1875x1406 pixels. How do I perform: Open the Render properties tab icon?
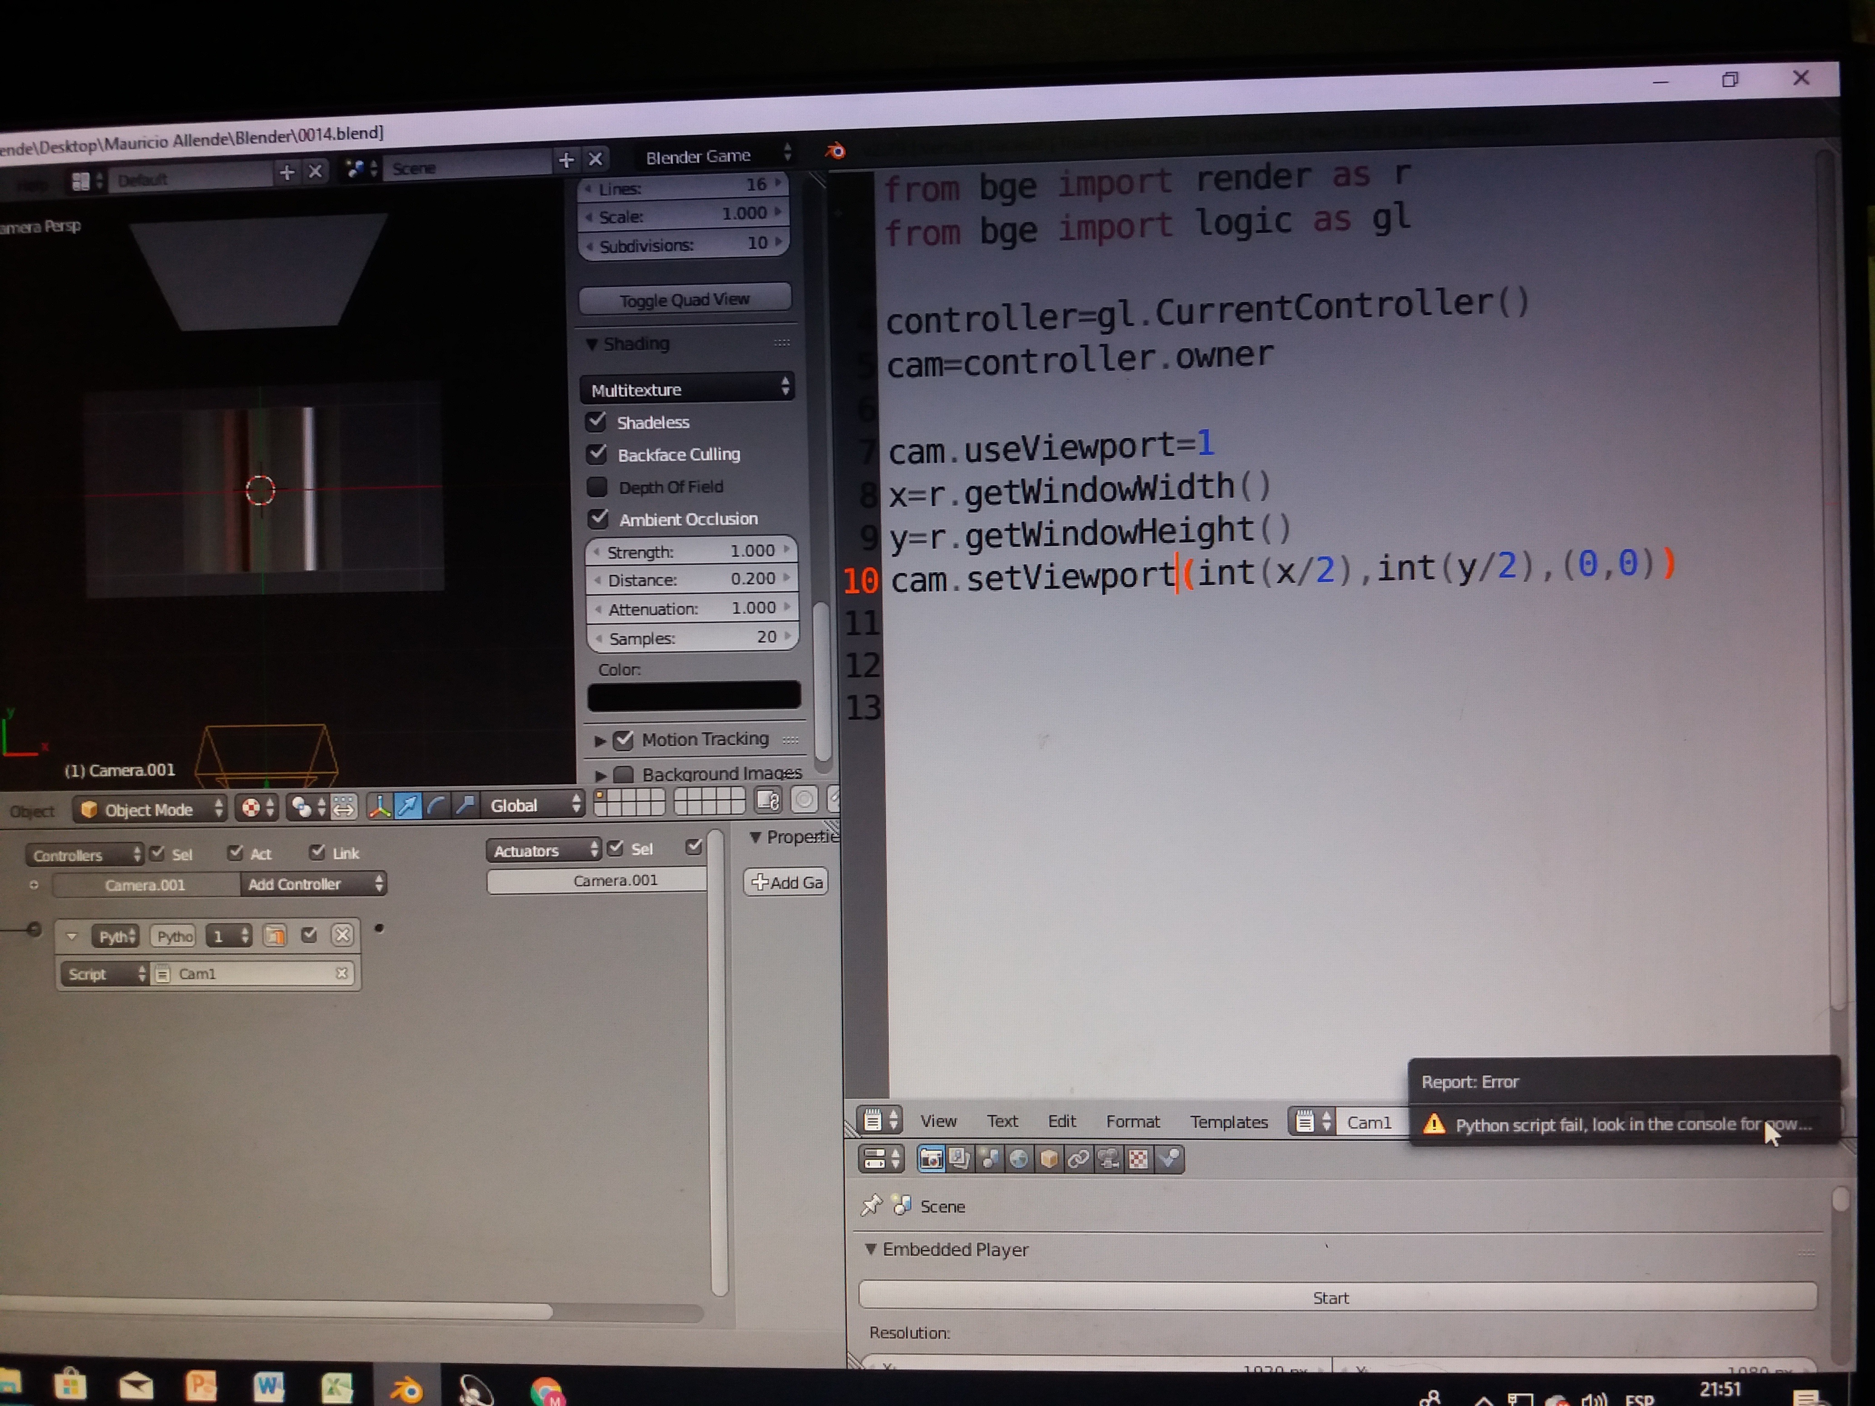coord(931,1158)
